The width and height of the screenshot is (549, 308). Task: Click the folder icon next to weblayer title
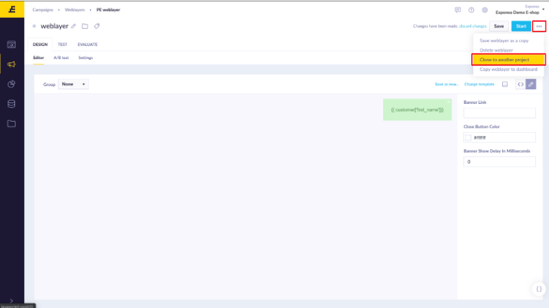[x=85, y=26]
